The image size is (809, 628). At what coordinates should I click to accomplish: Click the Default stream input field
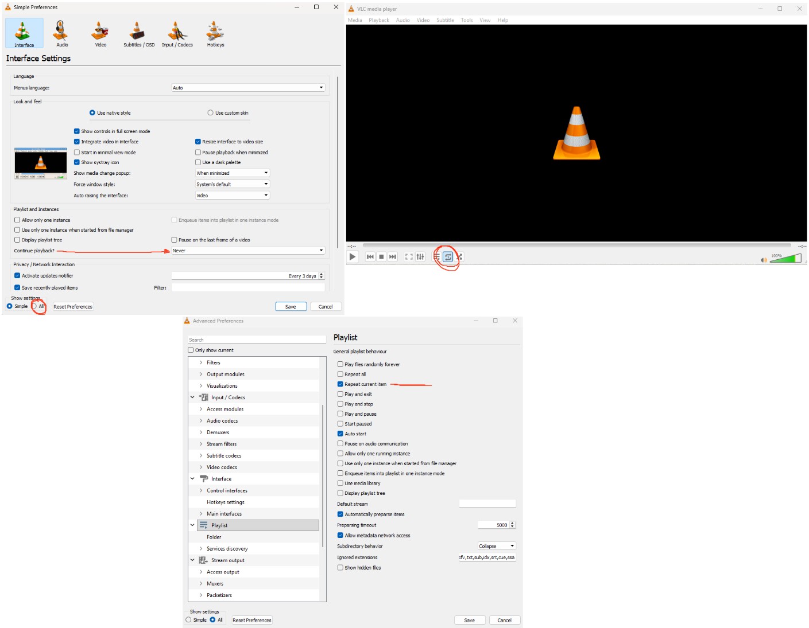click(x=487, y=504)
